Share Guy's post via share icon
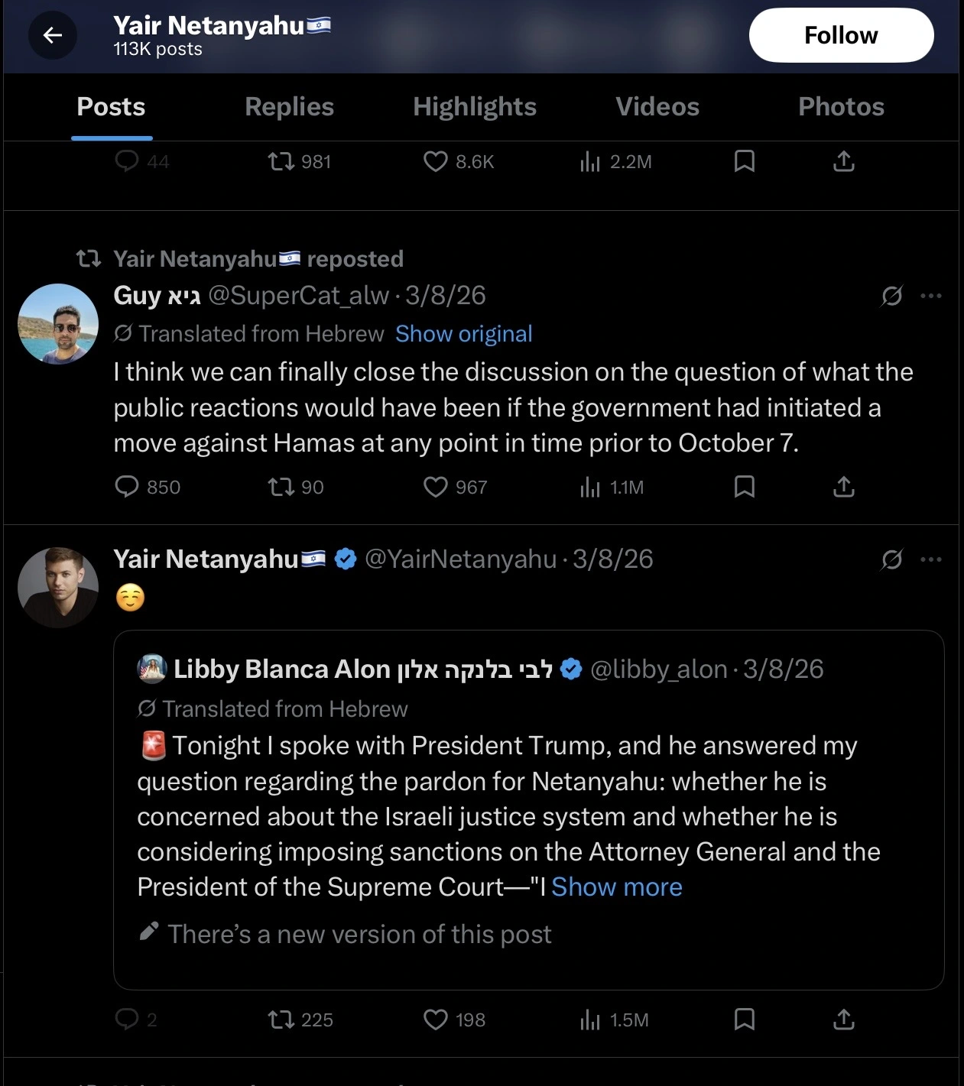This screenshot has width=964, height=1086. click(843, 487)
